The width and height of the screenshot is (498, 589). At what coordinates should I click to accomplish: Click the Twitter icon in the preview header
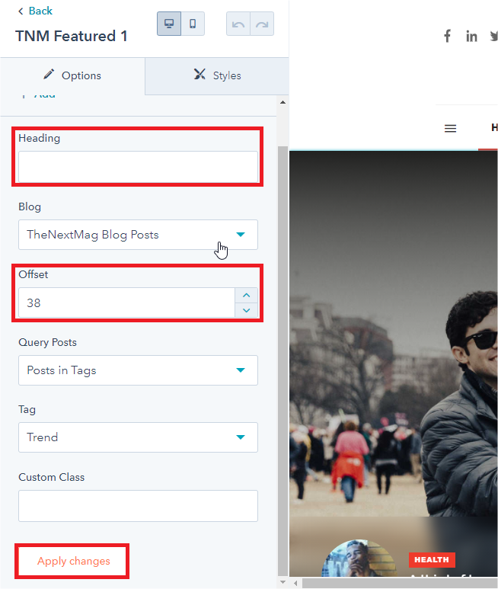coord(493,36)
